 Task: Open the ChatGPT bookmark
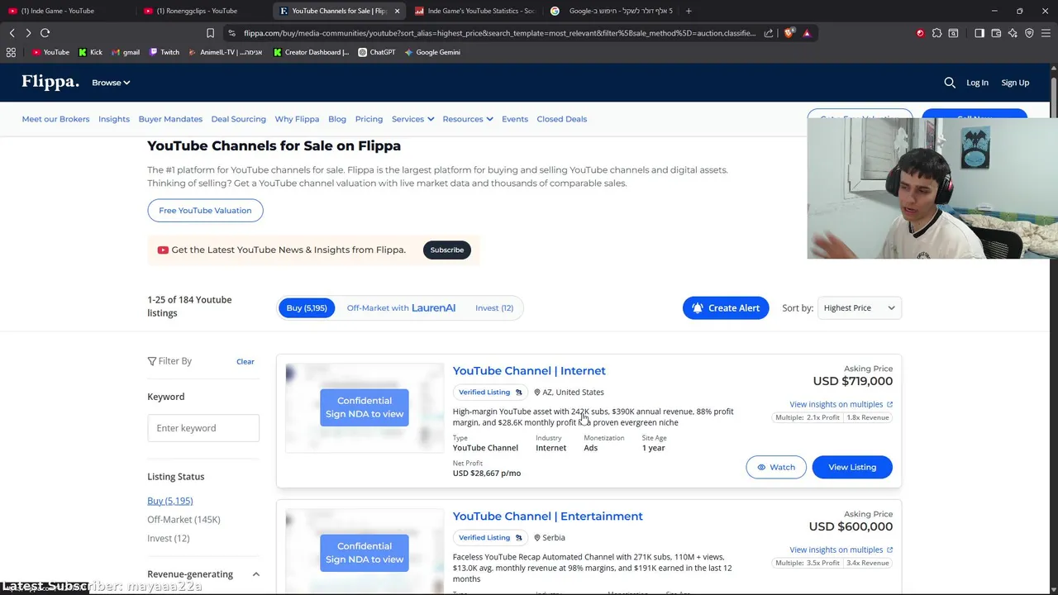pyautogui.click(x=376, y=52)
